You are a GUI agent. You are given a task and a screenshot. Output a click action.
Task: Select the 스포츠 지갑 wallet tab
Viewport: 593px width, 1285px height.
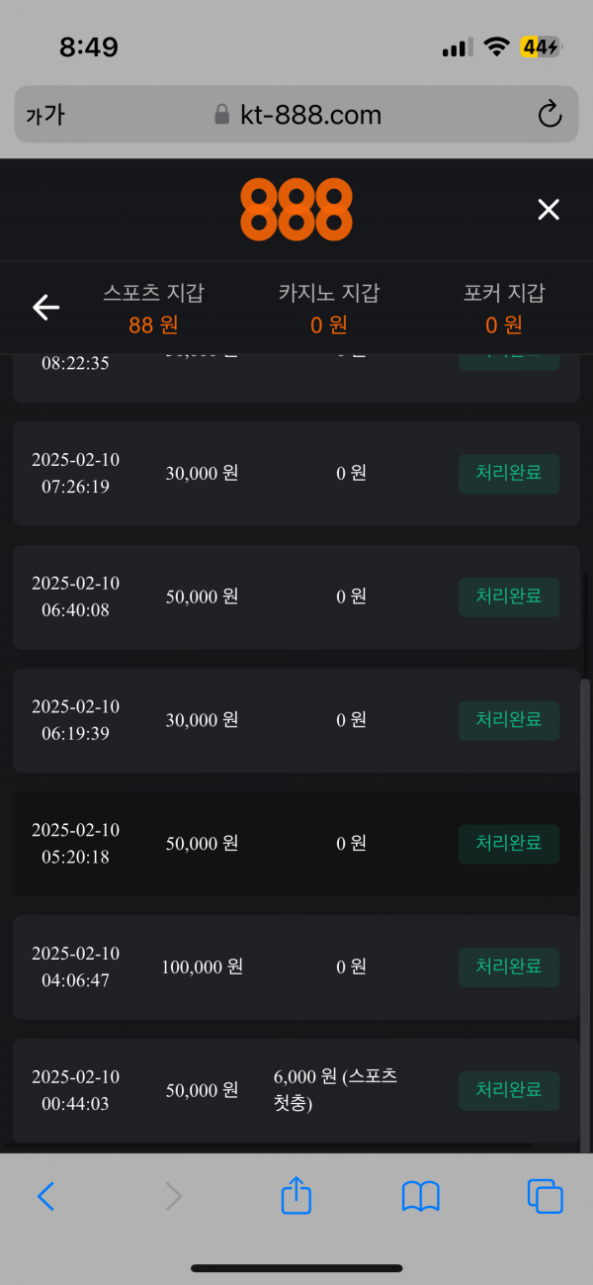point(153,308)
